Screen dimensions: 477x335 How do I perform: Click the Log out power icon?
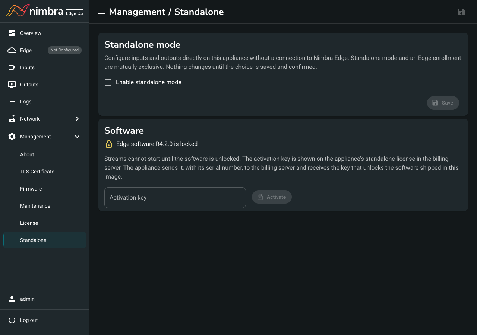coord(12,320)
